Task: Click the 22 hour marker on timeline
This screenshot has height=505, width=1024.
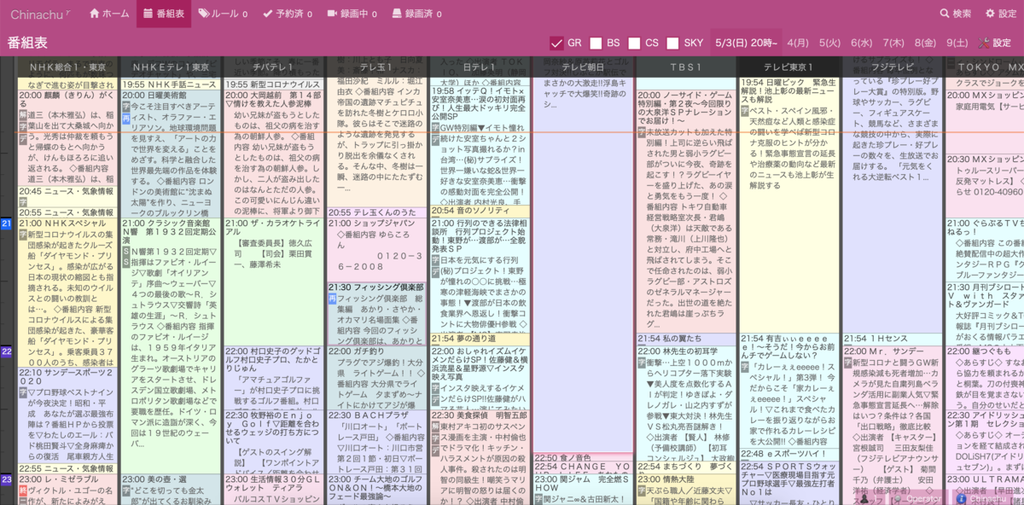Action: 6,351
